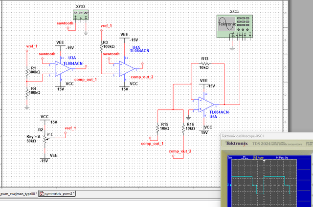313x207 pixels.
Task: Click the schematic icon on the symmetric_pwm2 tab
Action: [x=42, y=193]
